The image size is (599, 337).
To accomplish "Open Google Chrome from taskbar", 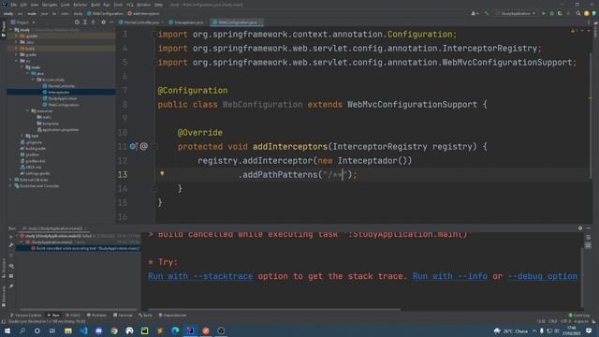I will point(114,330).
